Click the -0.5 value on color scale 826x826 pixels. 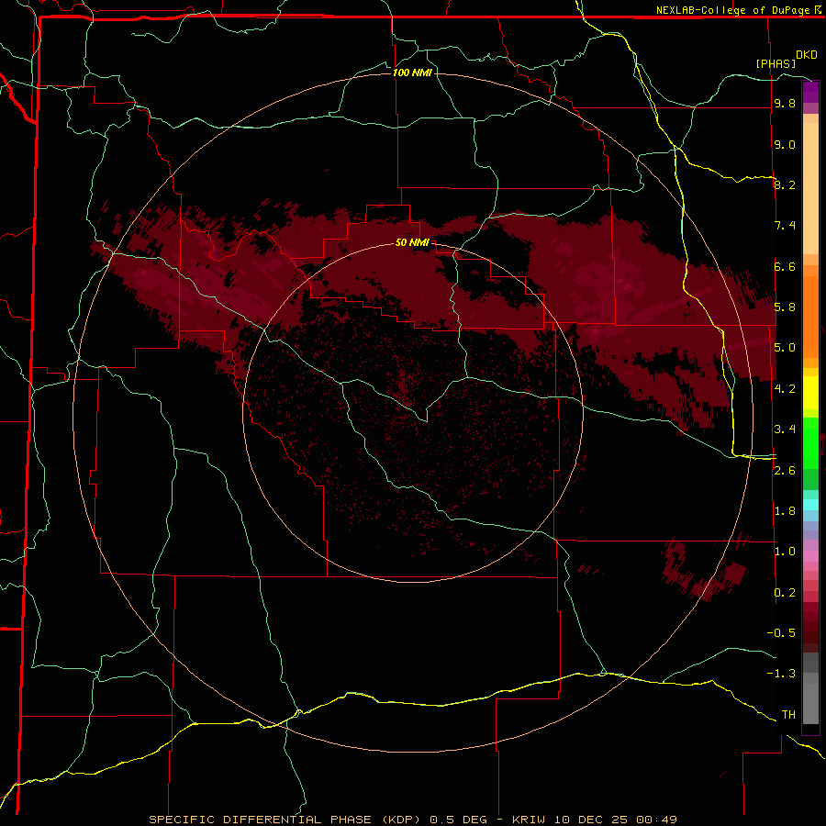pos(781,632)
